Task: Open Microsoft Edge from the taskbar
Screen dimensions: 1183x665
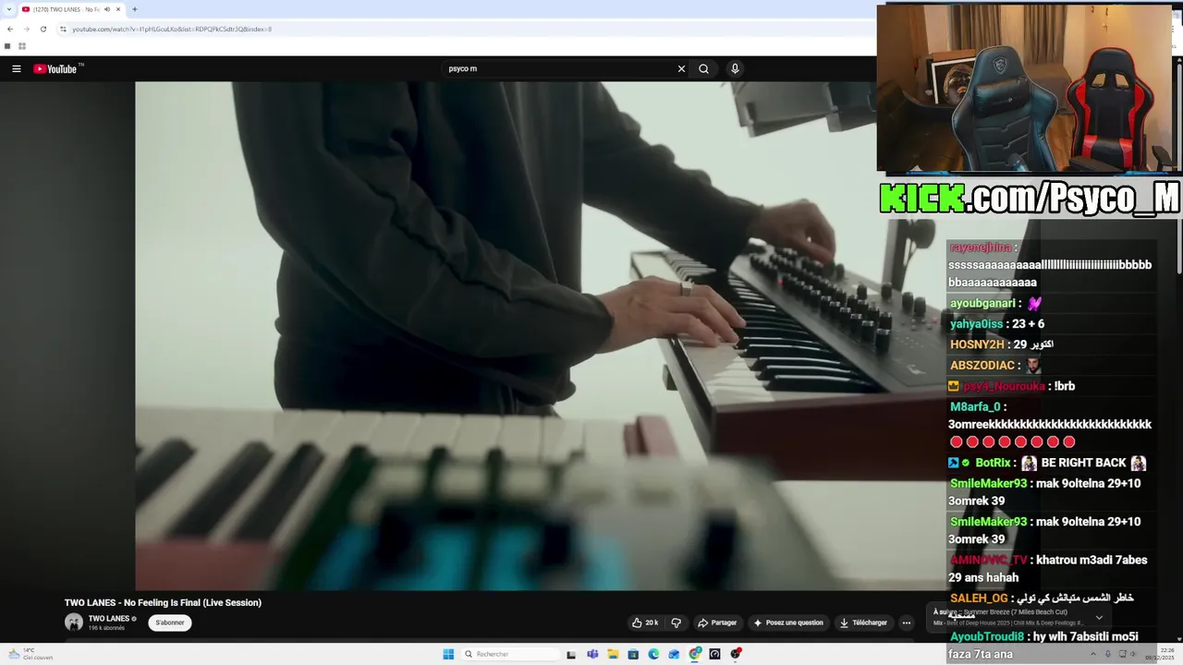Action: (653, 654)
